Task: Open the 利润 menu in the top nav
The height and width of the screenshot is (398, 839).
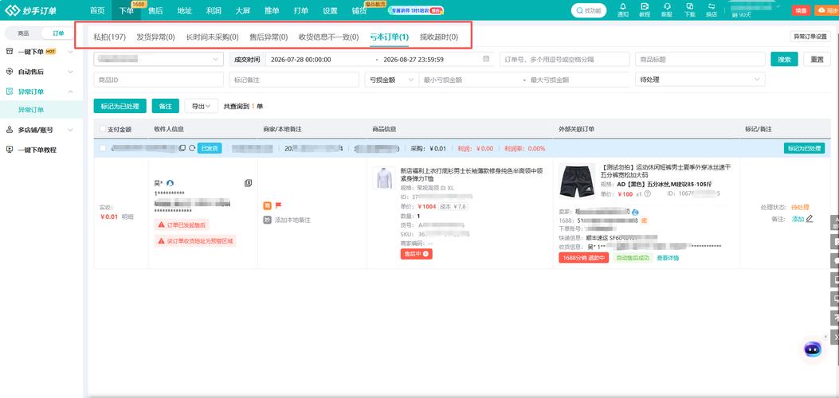Action: (x=214, y=10)
